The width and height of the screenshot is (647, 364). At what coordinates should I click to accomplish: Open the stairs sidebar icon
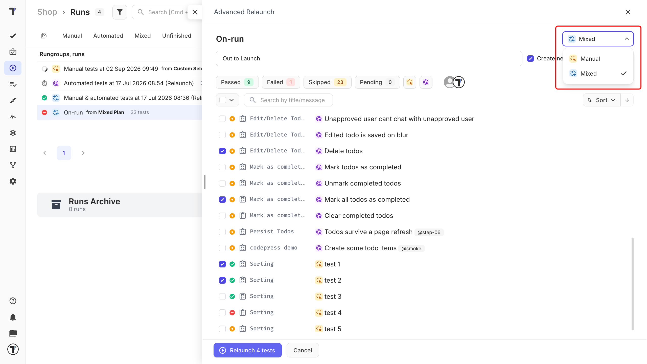click(13, 100)
